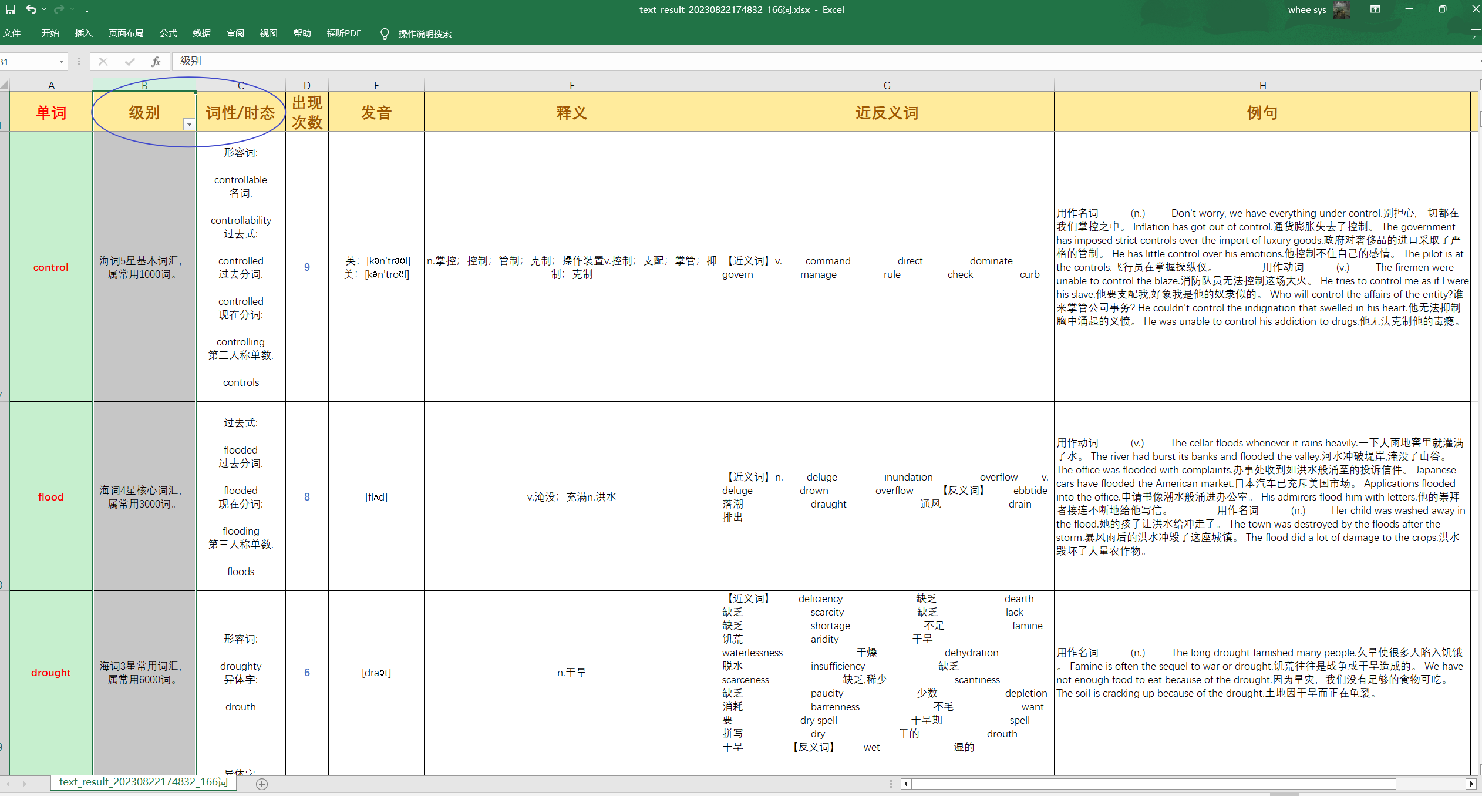Image resolution: width=1482 pixels, height=796 pixels.
Task: Click the lightbulb Tell Me search icon
Action: tap(385, 33)
